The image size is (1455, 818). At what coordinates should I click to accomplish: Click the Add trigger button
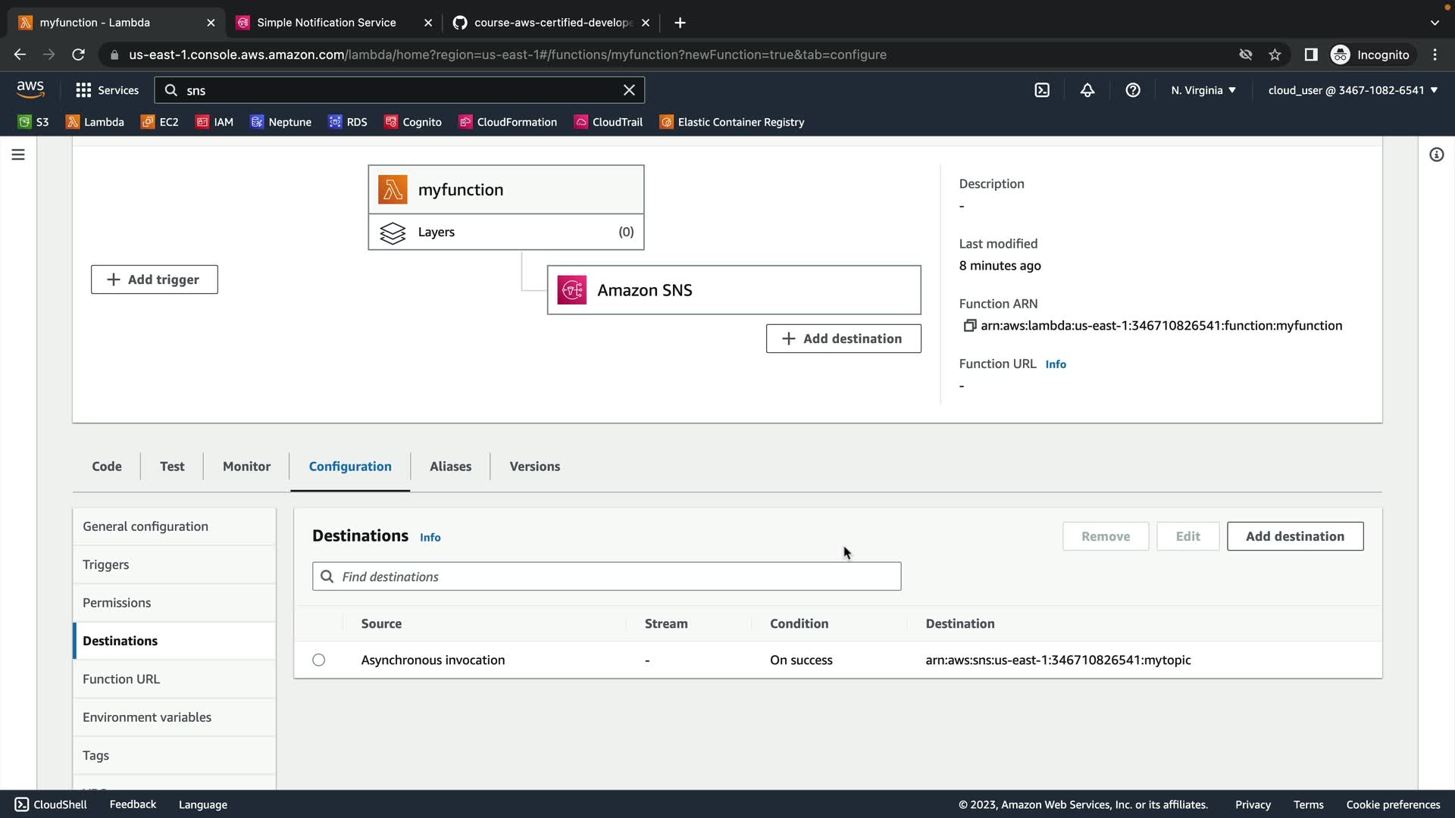(155, 279)
